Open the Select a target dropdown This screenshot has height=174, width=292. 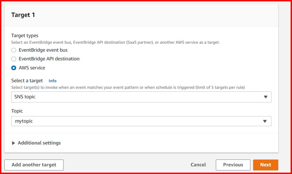pyautogui.click(x=141, y=97)
